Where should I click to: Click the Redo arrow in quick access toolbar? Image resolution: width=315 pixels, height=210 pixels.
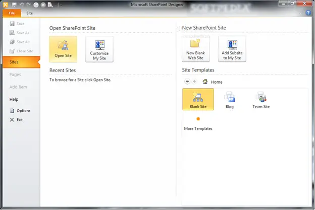pos(29,5)
